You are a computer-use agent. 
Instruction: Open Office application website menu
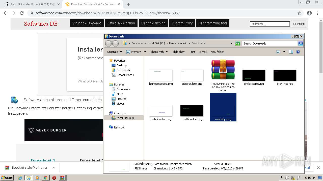coord(121,23)
